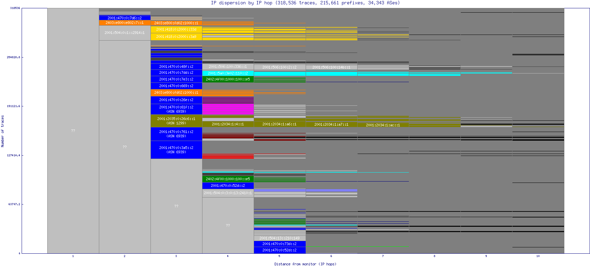Click the blue 2001:470:0:7d6::2 block
590x266 pixels.
[125, 18]
